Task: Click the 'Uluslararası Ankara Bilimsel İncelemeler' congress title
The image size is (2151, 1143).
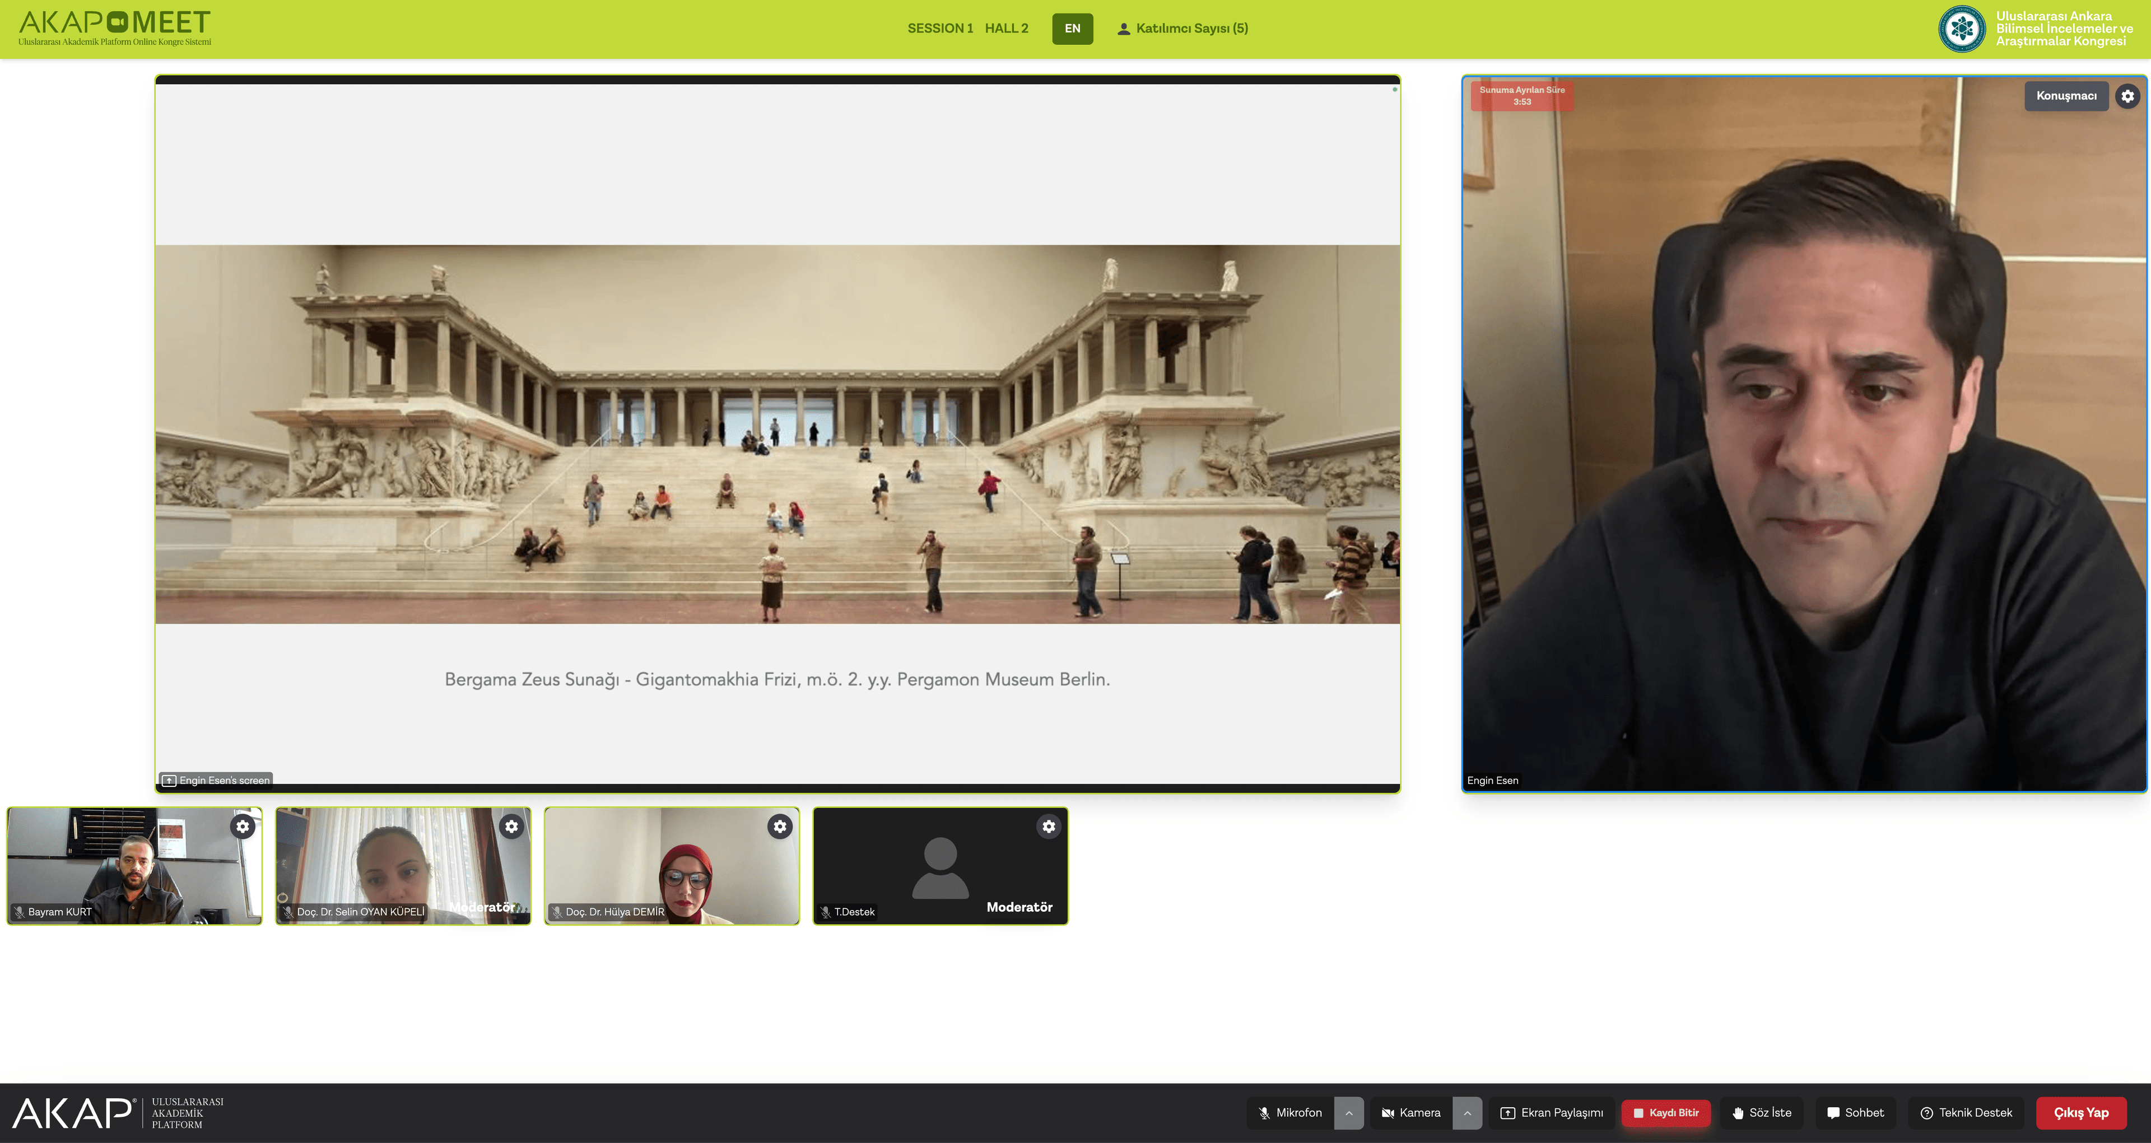Action: click(x=2064, y=29)
